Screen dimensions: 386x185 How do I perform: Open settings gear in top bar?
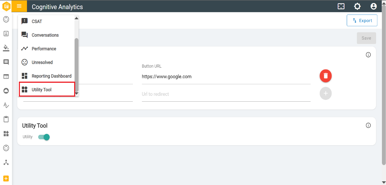(x=357, y=6)
